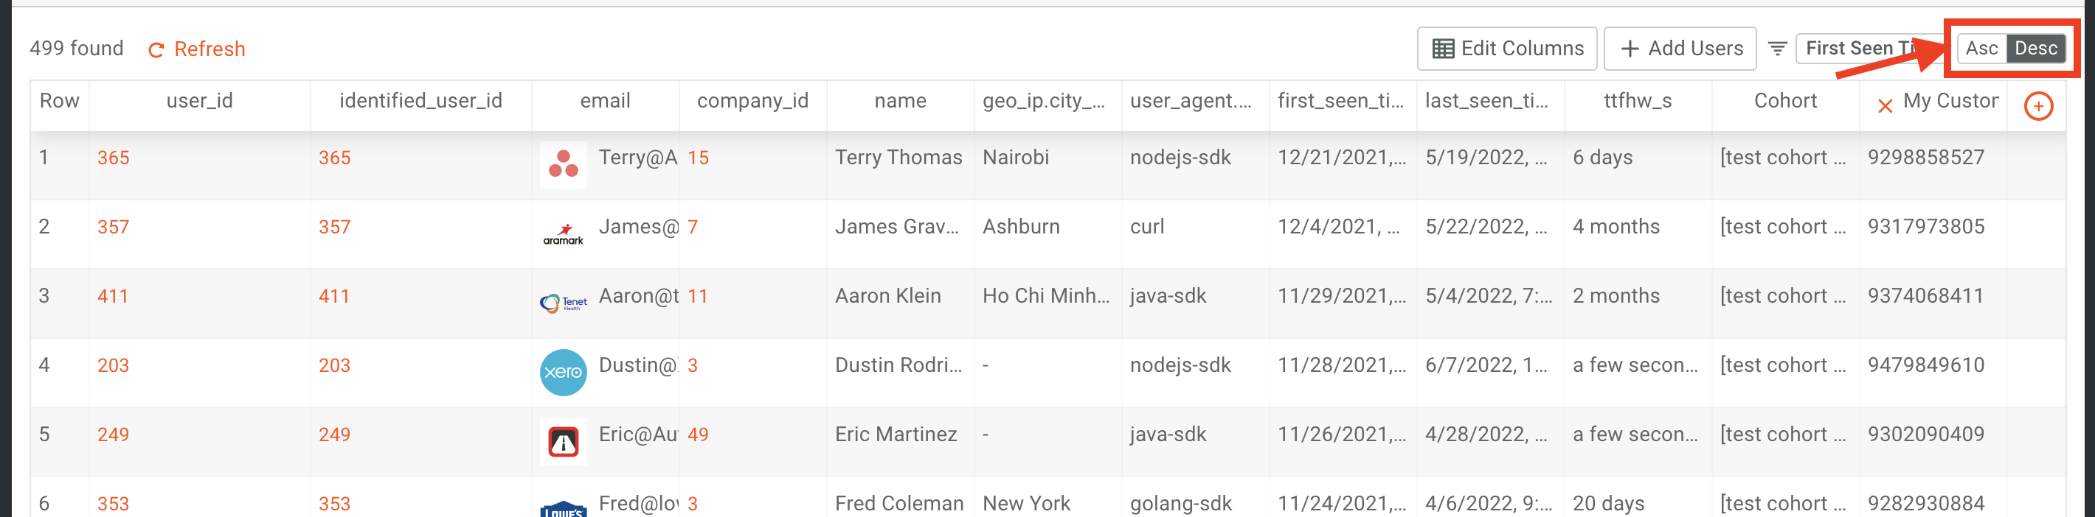Click the Add Users button

(x=1680, y=49)
